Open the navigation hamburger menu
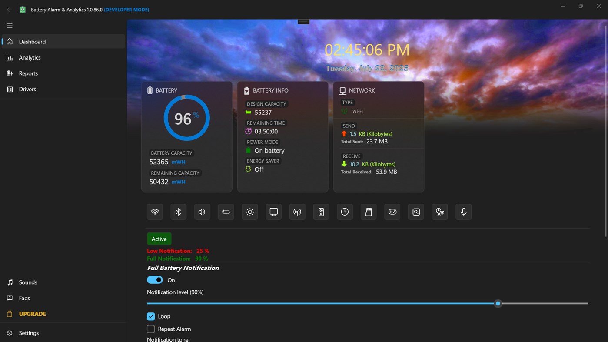Viewport: 608px width, 342px height. 9,26
